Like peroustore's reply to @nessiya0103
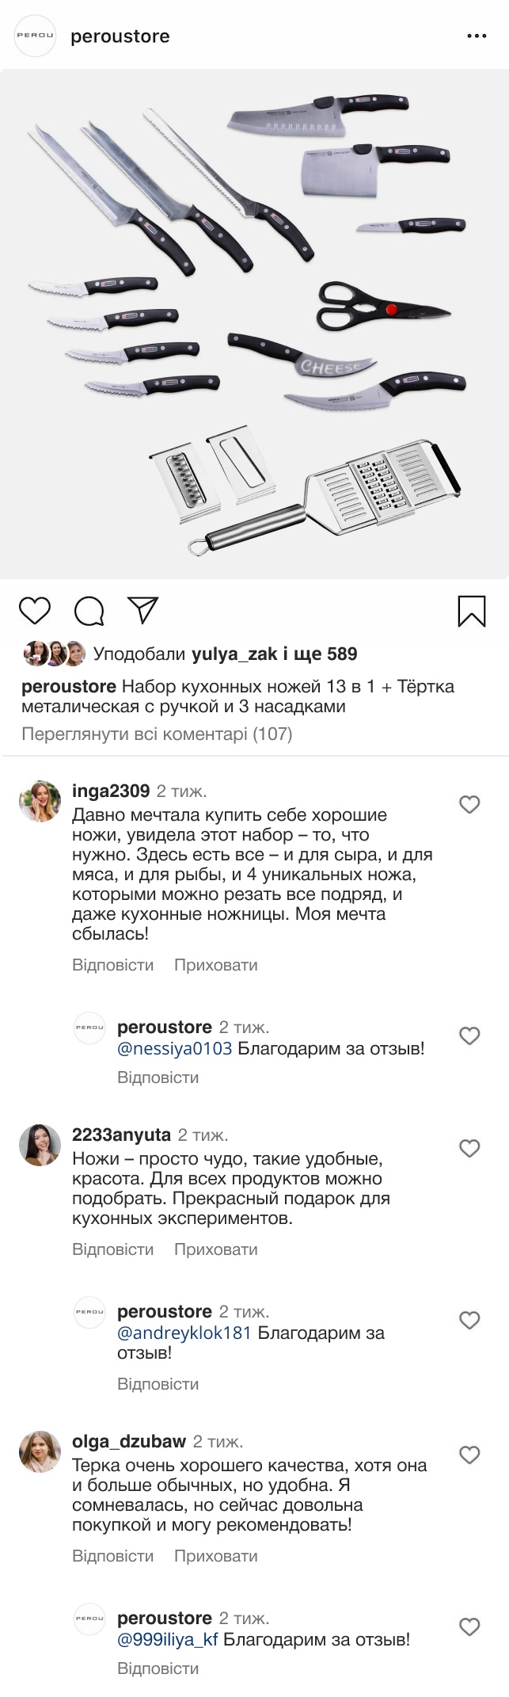This screenshot has width=509, height=1697. point(469,1035)
